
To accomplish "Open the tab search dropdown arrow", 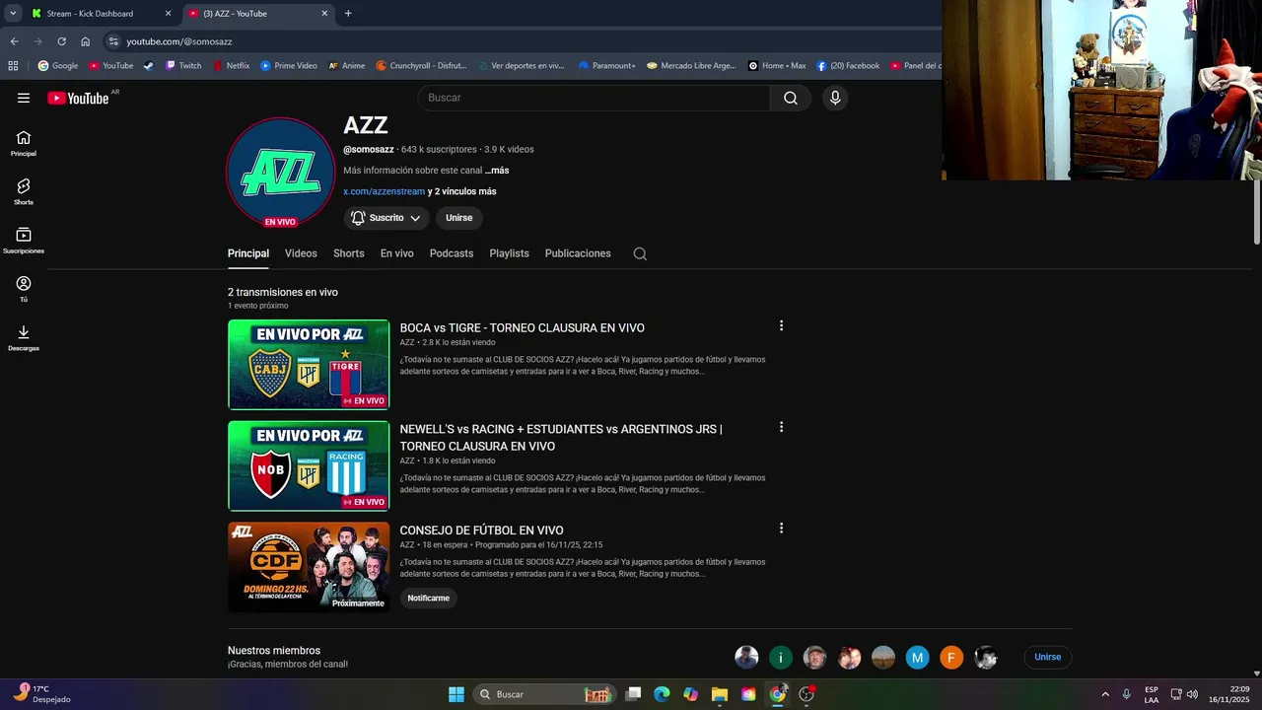I will [x=13, y=14].
